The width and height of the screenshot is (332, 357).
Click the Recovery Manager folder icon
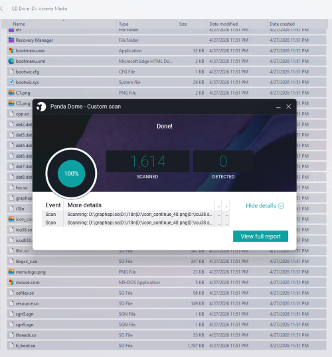[x=11, y=40]
